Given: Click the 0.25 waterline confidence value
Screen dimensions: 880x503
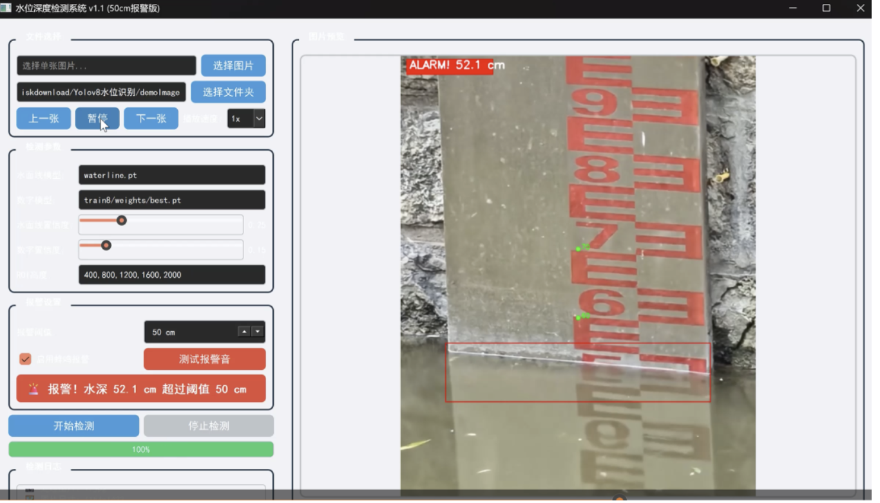Looking at the screenshot, I should point(257,225).
